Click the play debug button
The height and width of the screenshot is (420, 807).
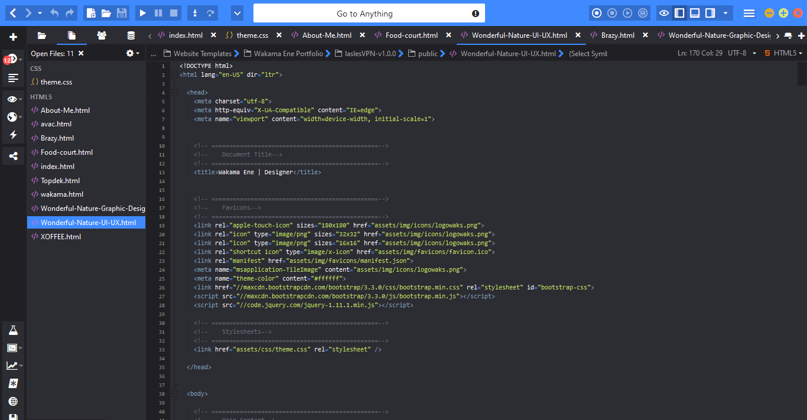tap(142, 13)
